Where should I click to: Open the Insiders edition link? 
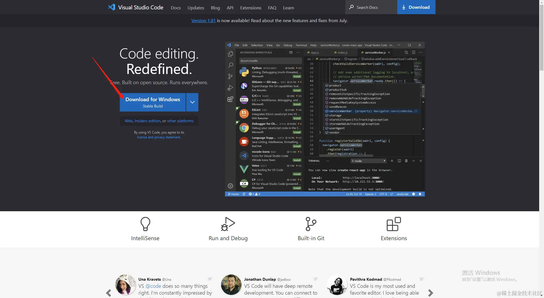(148, 121)
